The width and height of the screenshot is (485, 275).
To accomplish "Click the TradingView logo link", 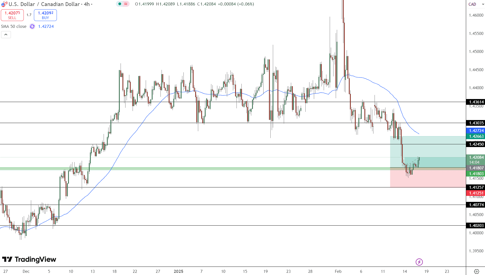I will click(x=29, y=259).
